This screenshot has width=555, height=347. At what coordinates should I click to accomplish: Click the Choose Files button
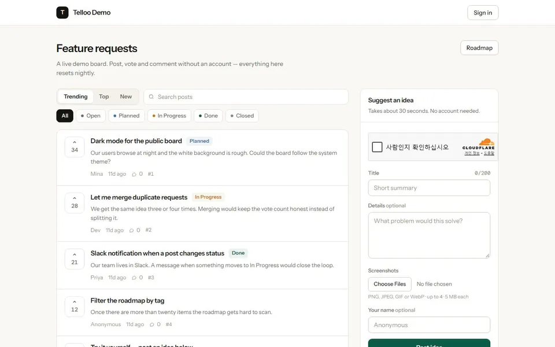click(390, 284)
